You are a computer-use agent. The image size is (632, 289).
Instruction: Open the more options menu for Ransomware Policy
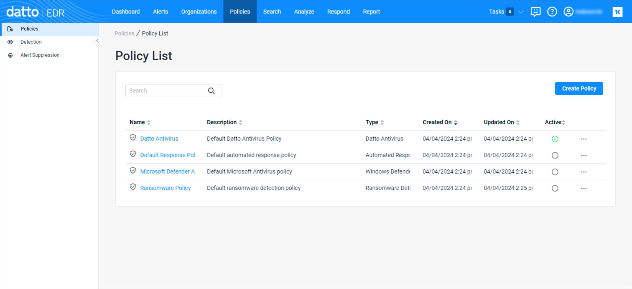pos(584,188)
